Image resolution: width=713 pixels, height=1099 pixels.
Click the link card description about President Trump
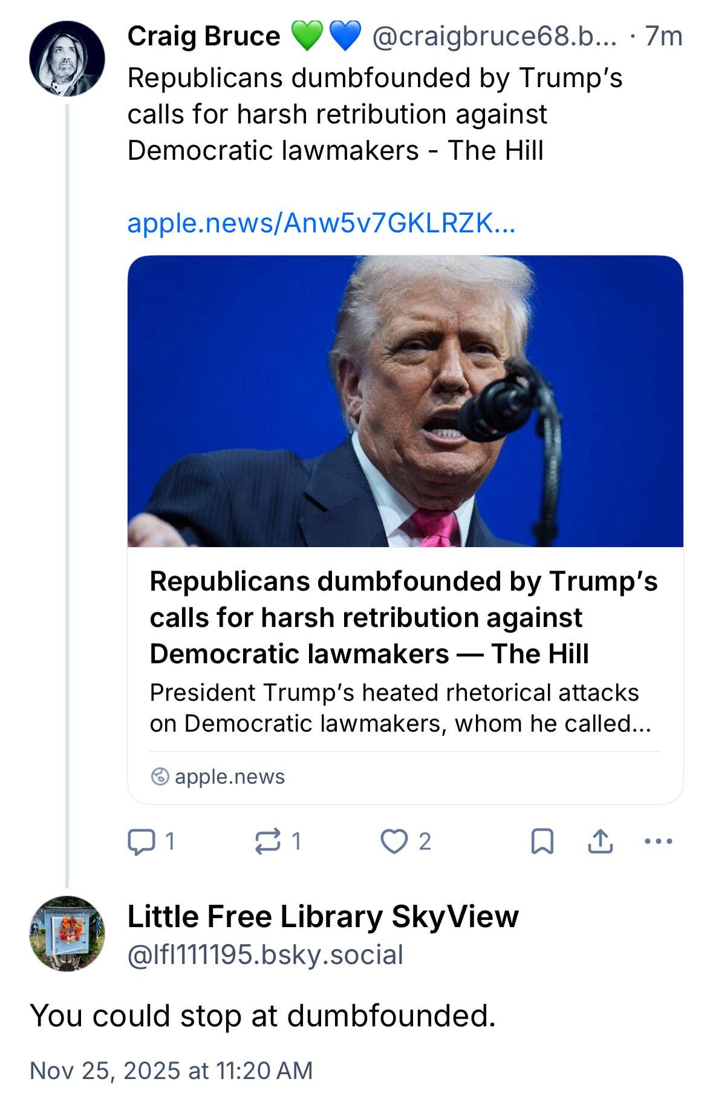399,708
